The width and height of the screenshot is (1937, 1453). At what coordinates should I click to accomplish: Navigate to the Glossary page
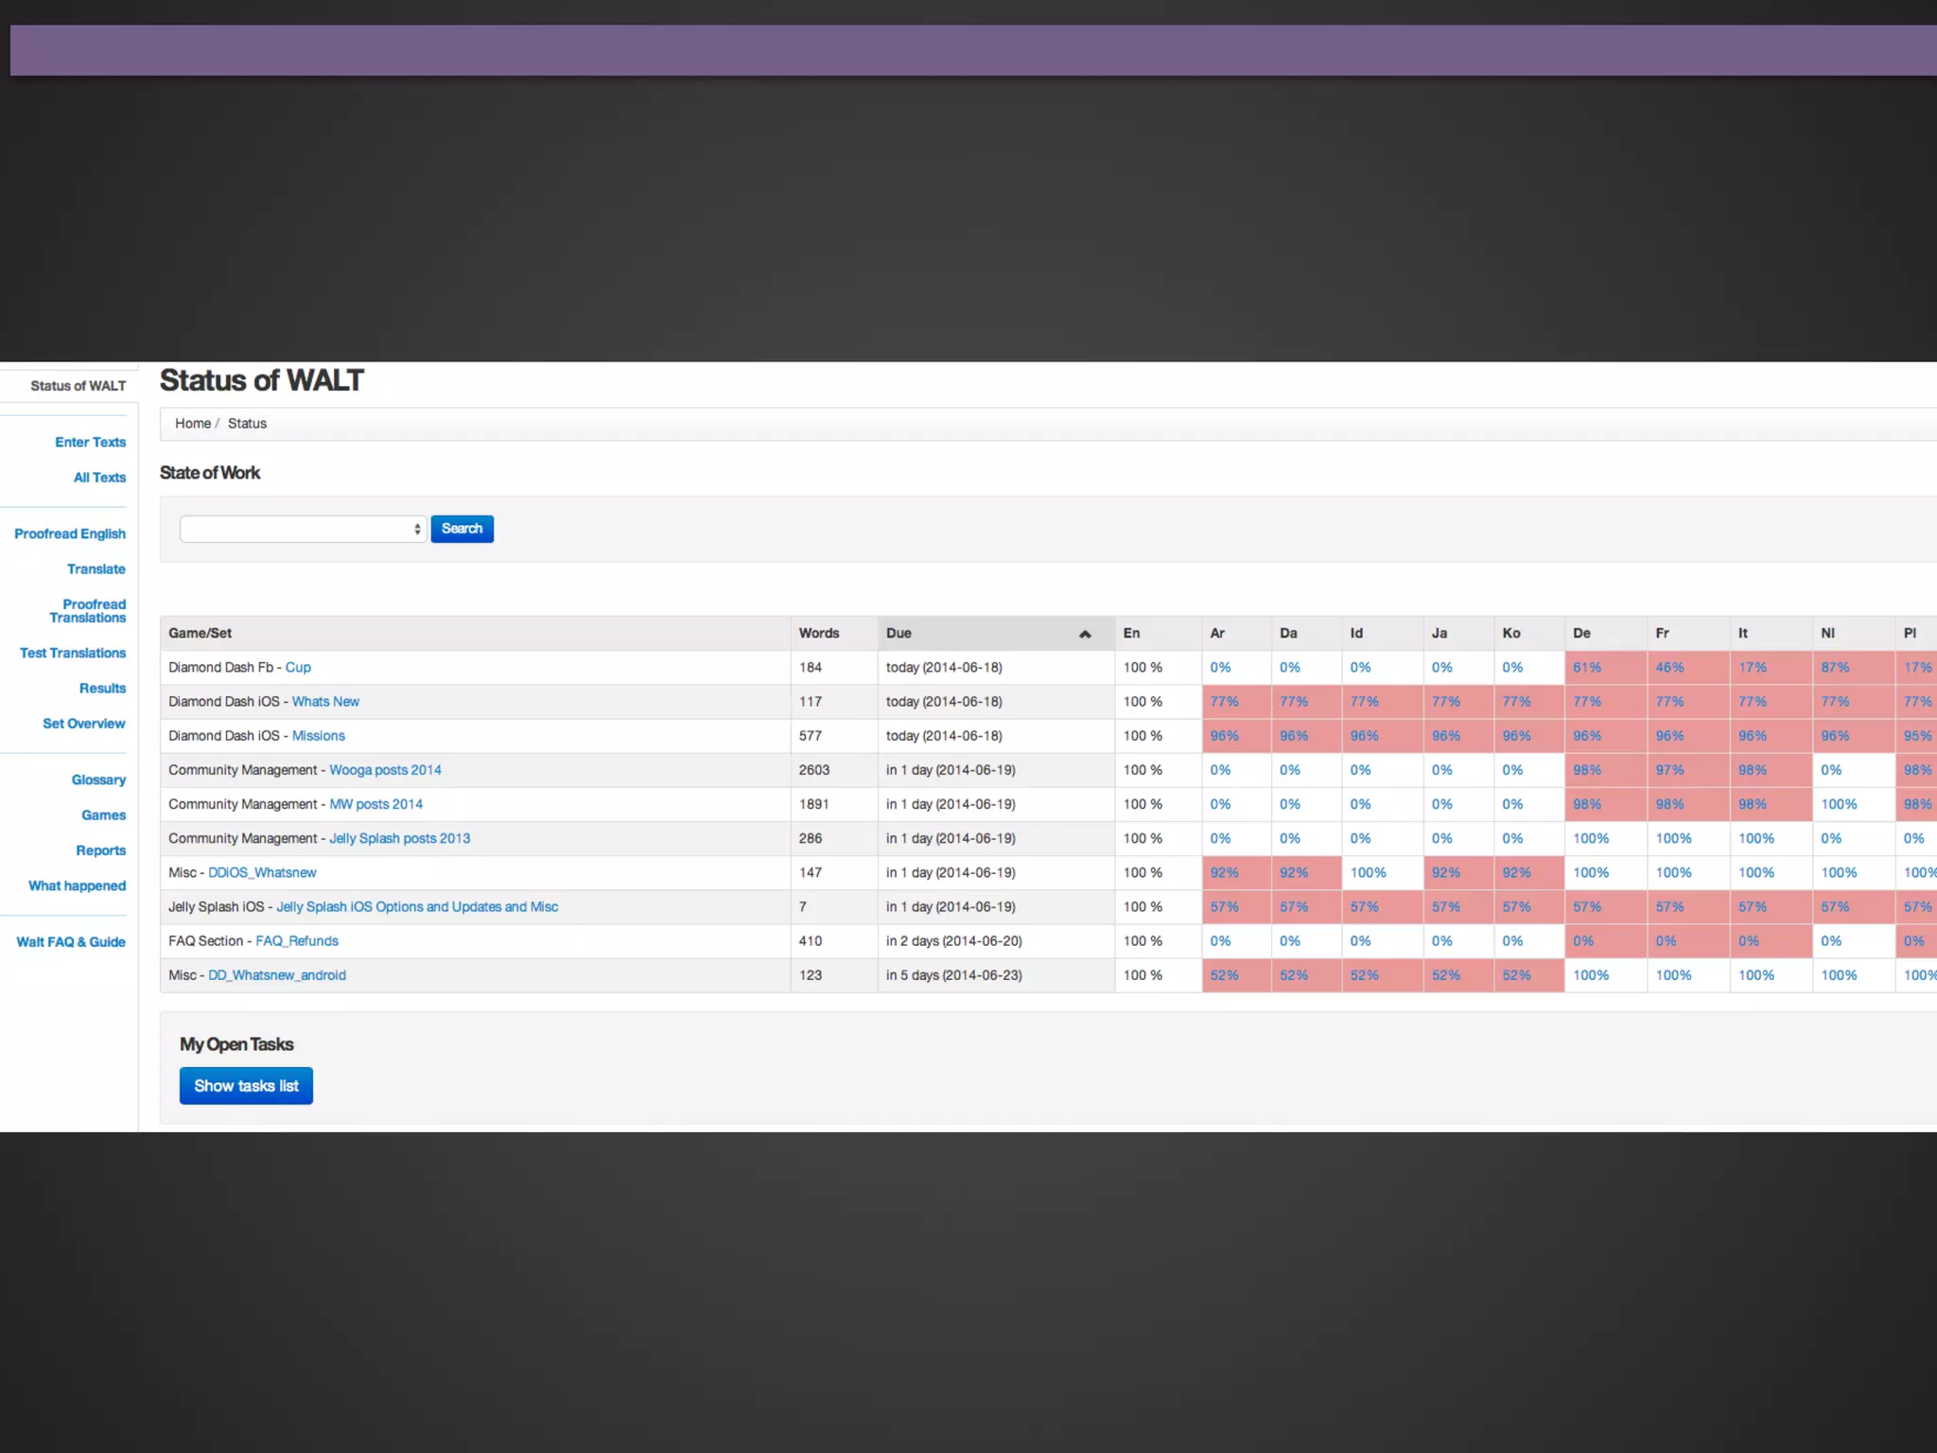[98, 779]
